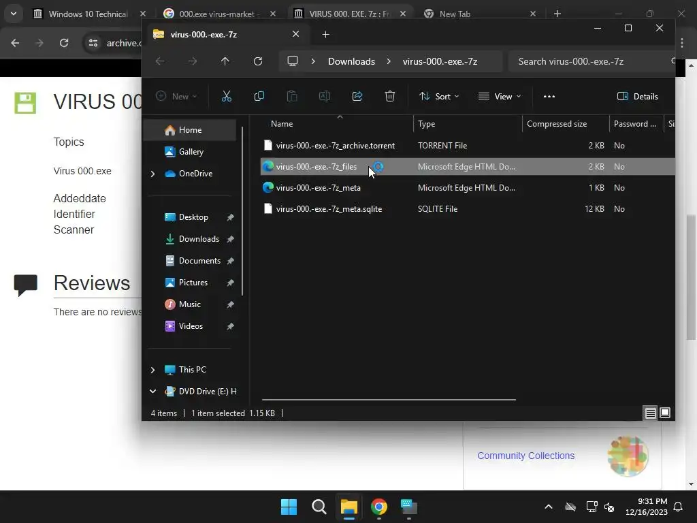Open the Windows Start menu
Image resolution: width=697 pixels, height=523 pixels.
pos(289,507)
